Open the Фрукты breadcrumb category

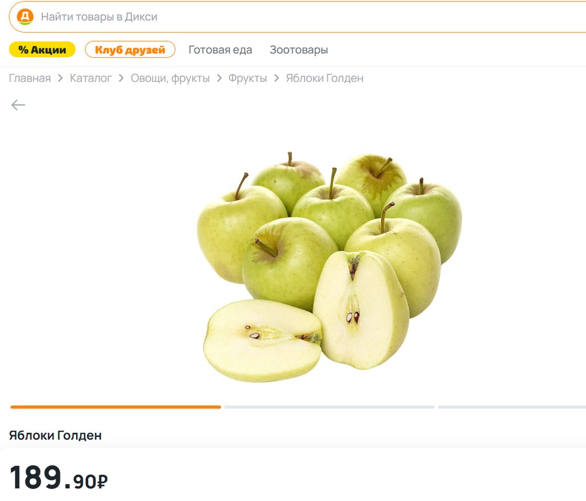coord(247,78)
